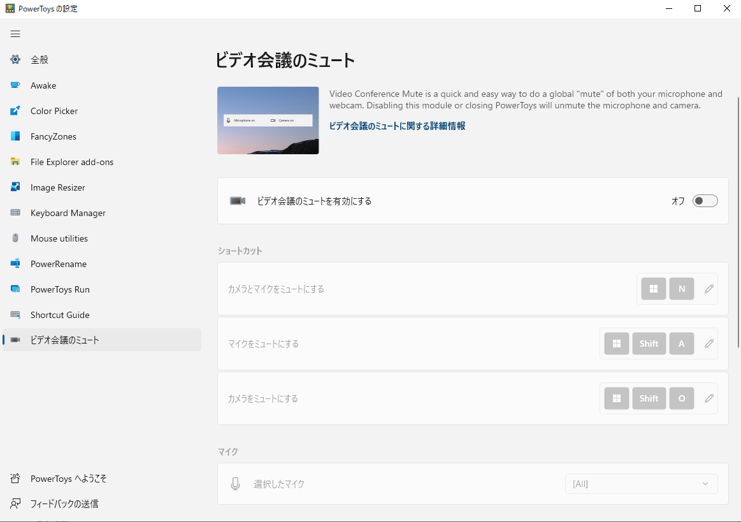Click the Shift key in カメラをミュートにする shortcut

[649, 398]
